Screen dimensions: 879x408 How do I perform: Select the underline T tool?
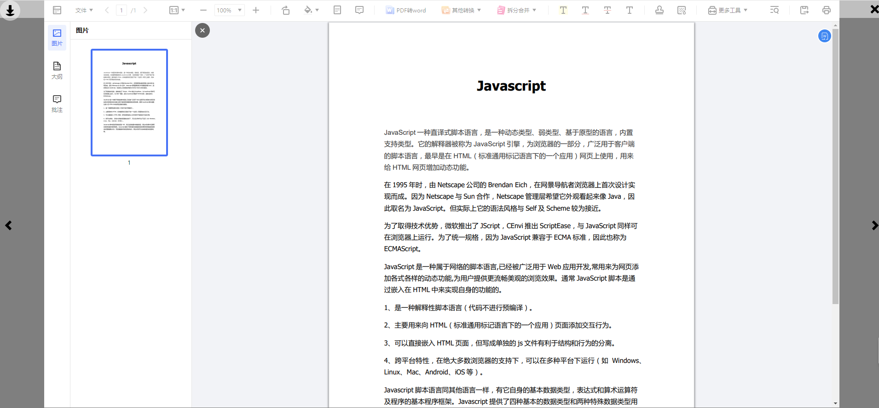585,10
